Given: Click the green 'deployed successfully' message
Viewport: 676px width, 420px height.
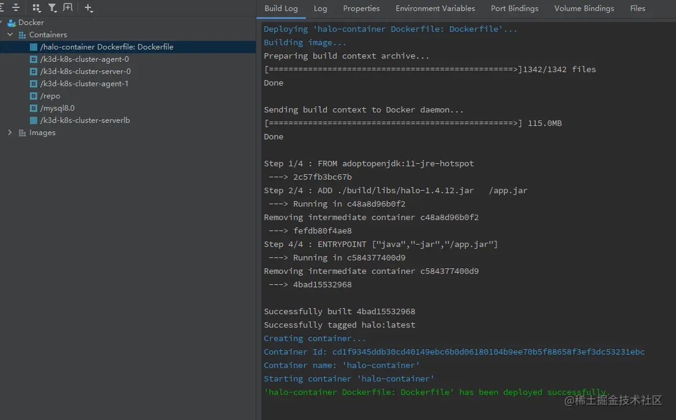Looking at the screenshot, I should (x=437, y=392).
